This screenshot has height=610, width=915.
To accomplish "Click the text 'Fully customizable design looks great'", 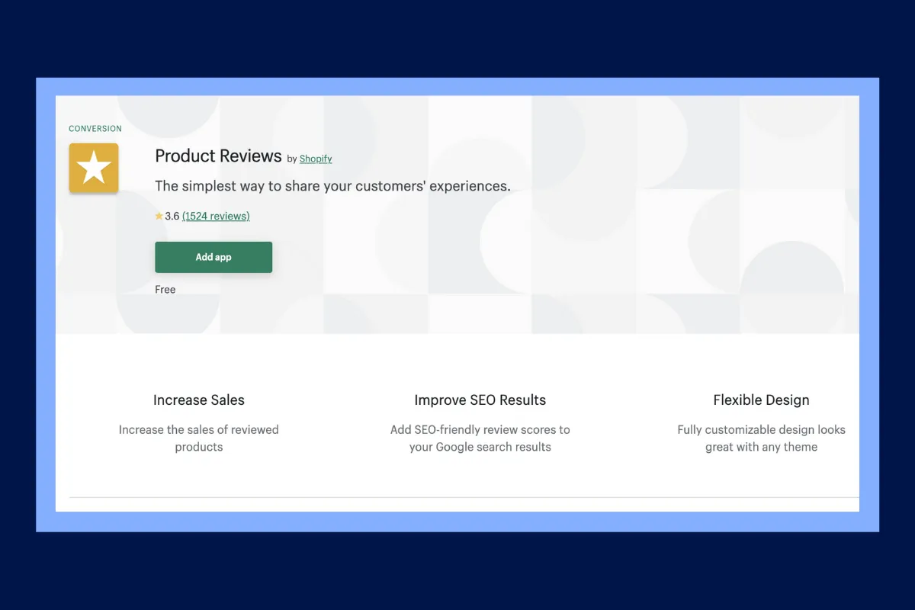I will click(x=762, y=438).
